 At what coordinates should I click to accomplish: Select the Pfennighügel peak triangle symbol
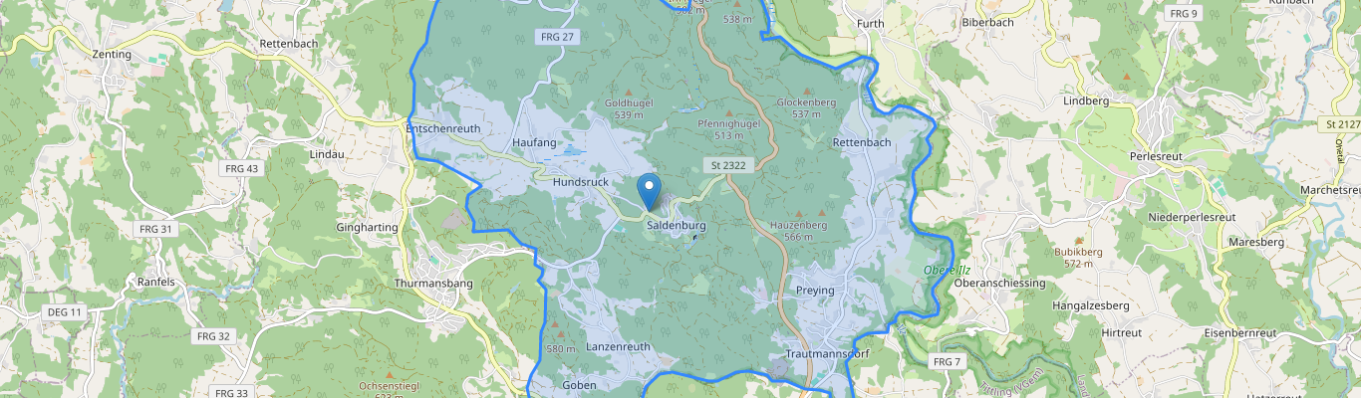tap(728, 112)
